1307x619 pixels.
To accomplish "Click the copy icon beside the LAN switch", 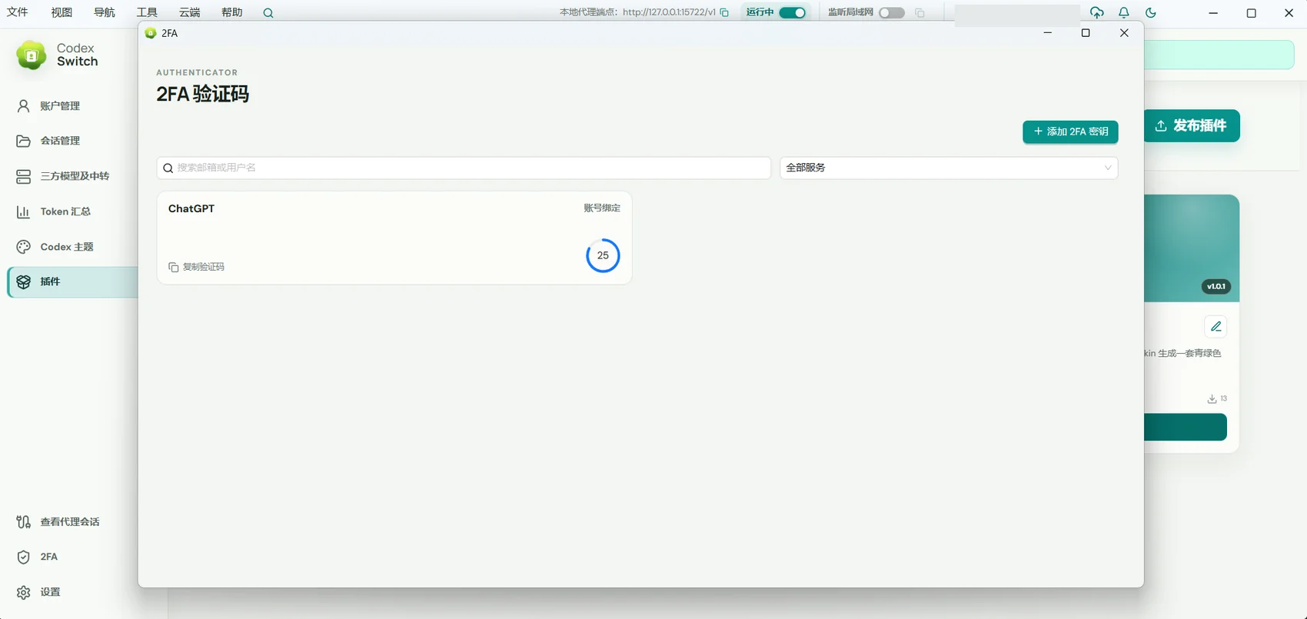I will [x=920, y=12].
